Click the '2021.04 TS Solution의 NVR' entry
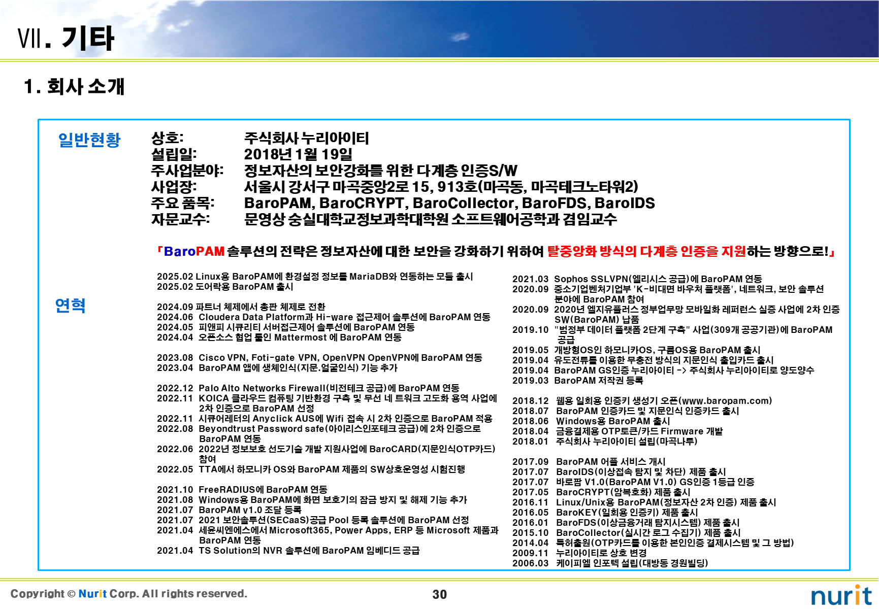 [288, 551]
